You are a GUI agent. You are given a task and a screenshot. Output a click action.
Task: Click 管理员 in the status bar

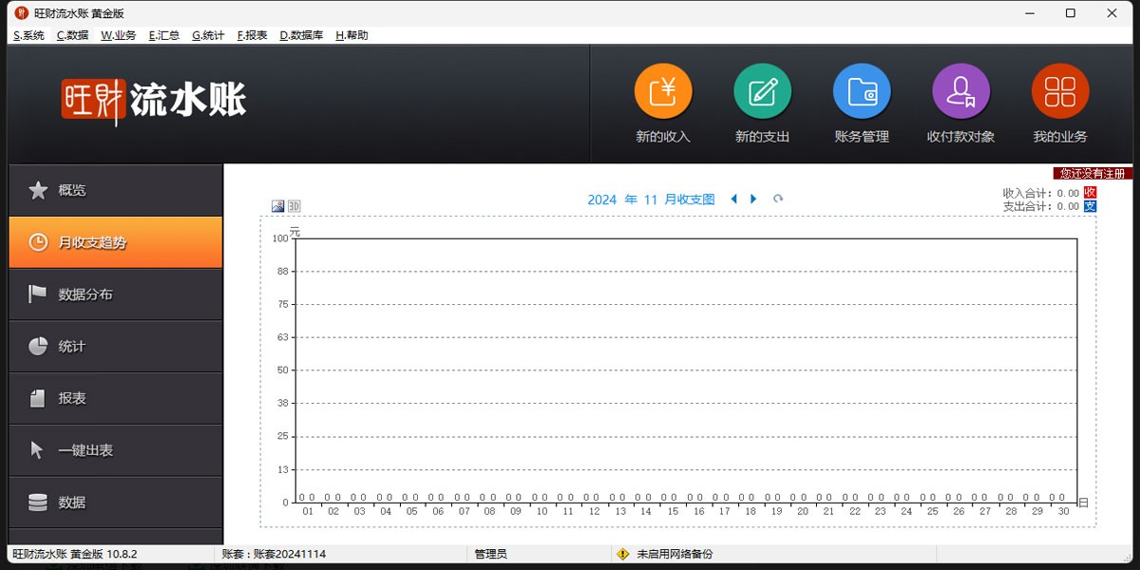click(491, 554)
